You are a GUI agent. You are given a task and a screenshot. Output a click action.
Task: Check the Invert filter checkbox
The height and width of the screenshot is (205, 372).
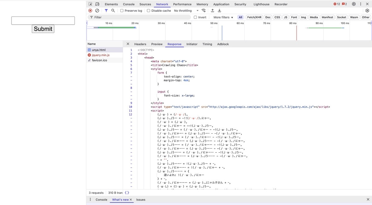pyautogui.click(x=195, y=17)
